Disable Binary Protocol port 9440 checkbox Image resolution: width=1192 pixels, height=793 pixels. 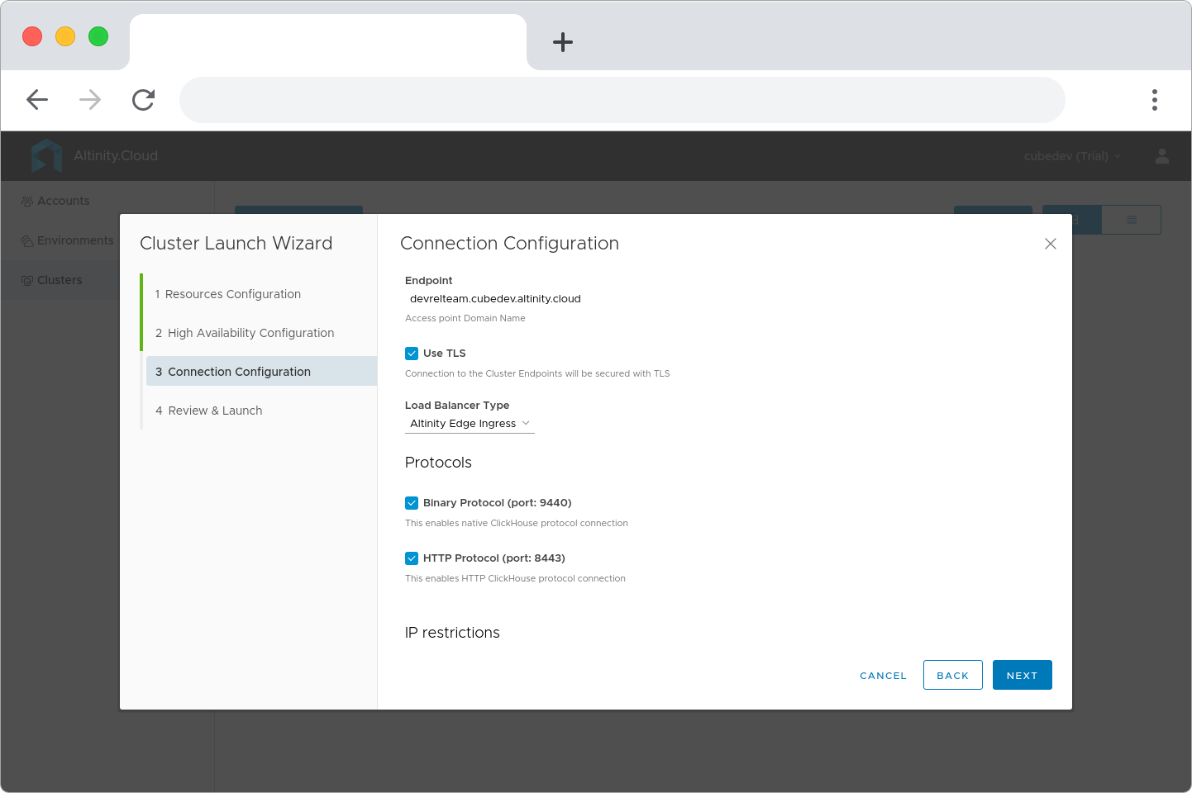pyautogui.click(x=412, y=503)
